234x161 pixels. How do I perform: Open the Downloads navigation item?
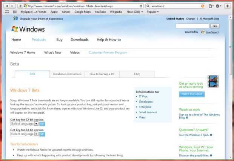80,40
